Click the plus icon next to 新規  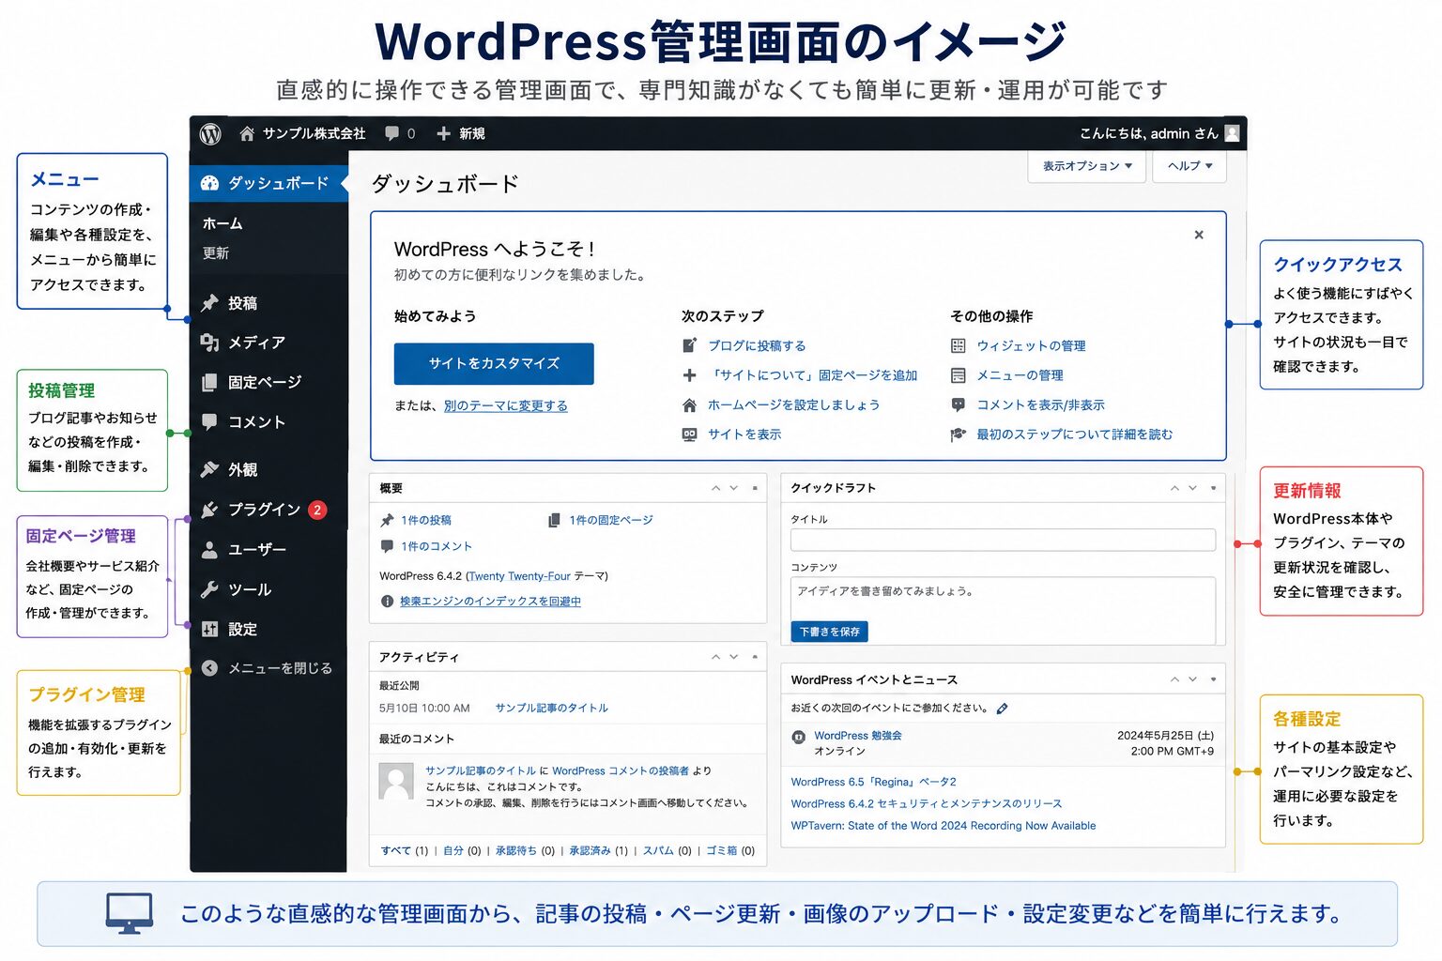click(x=443, y=133)
